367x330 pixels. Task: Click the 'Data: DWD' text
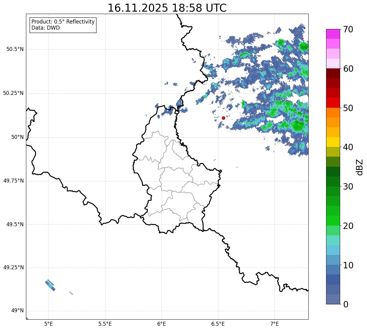click(x=46, y=28)
